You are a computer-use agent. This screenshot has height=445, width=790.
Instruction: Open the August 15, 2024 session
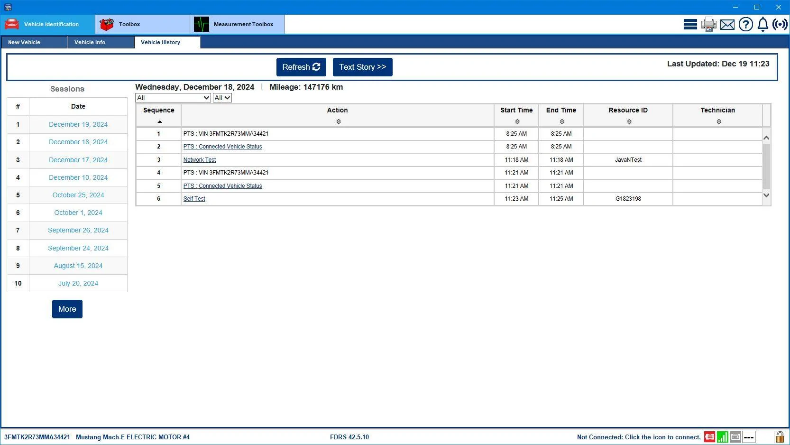[78, 266]
